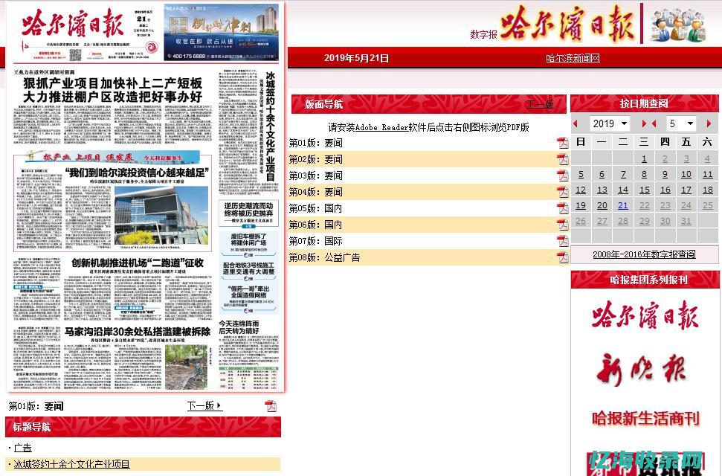Click the front page newspaper thumbnail

146,223
